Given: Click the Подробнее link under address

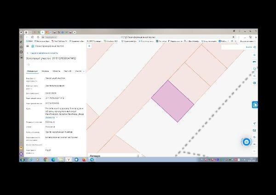Looking at the screenshot, I should 50,117.
